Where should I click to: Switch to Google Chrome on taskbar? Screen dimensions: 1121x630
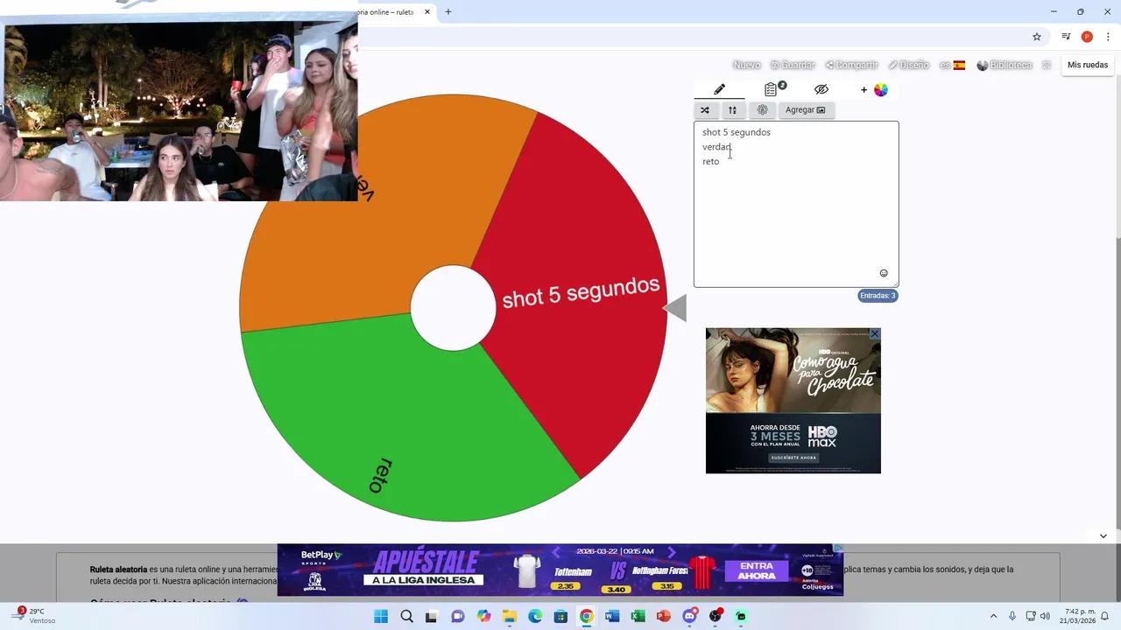(x=586, y=616)
